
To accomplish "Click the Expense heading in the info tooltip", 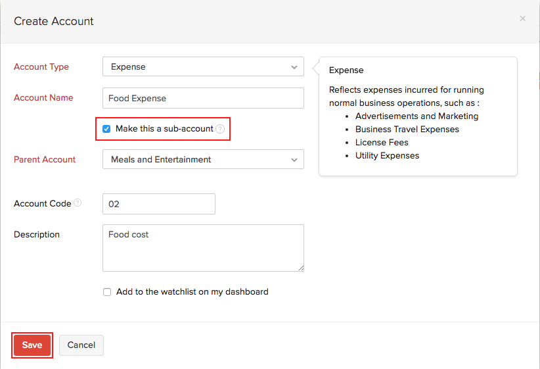I will point(346,70).
